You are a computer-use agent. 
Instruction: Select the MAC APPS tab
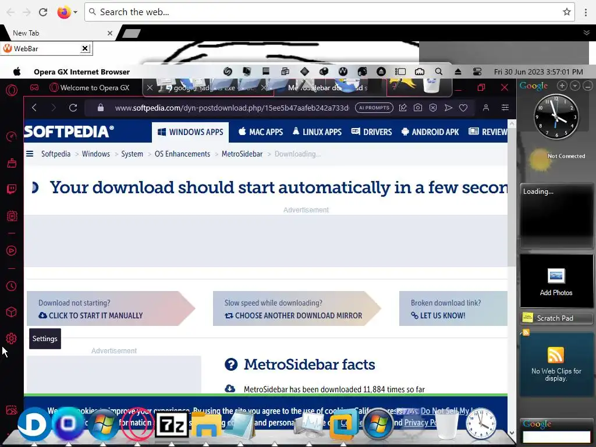pos(261,132)
